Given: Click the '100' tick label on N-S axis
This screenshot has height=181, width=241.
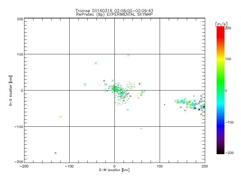Looking at the screenshot, I should click(20, 54).
